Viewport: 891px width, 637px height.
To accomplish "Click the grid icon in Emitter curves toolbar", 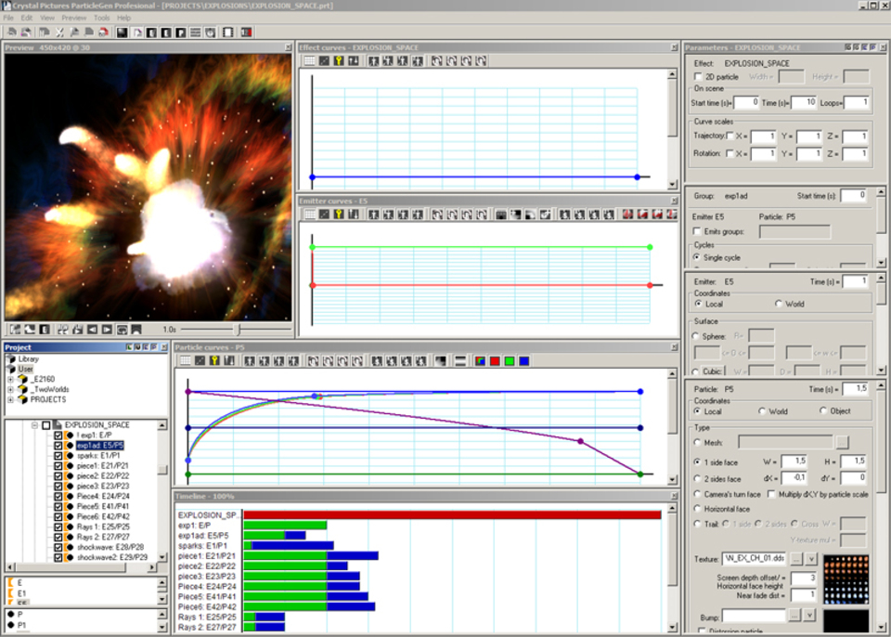I will point(309,214).
